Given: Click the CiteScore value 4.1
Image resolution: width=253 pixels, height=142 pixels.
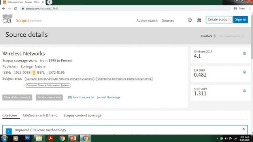Looking at the screenshot, I should coord(197,56).
